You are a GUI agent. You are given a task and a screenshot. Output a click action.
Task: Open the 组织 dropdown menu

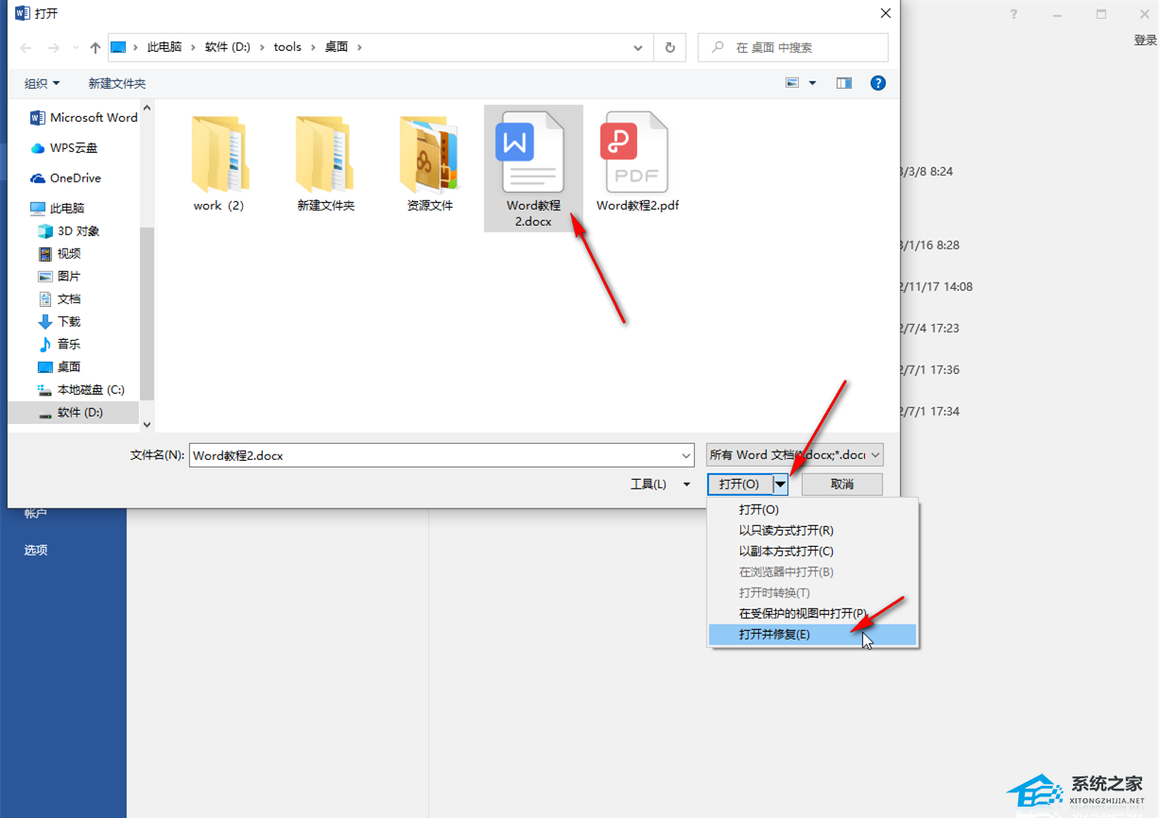(42, 83)
